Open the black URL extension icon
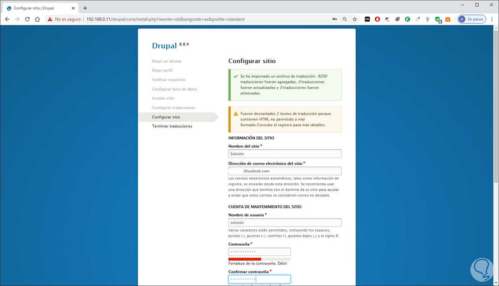Viewport: 499px width, 286px height. click(x=368, y=19)
